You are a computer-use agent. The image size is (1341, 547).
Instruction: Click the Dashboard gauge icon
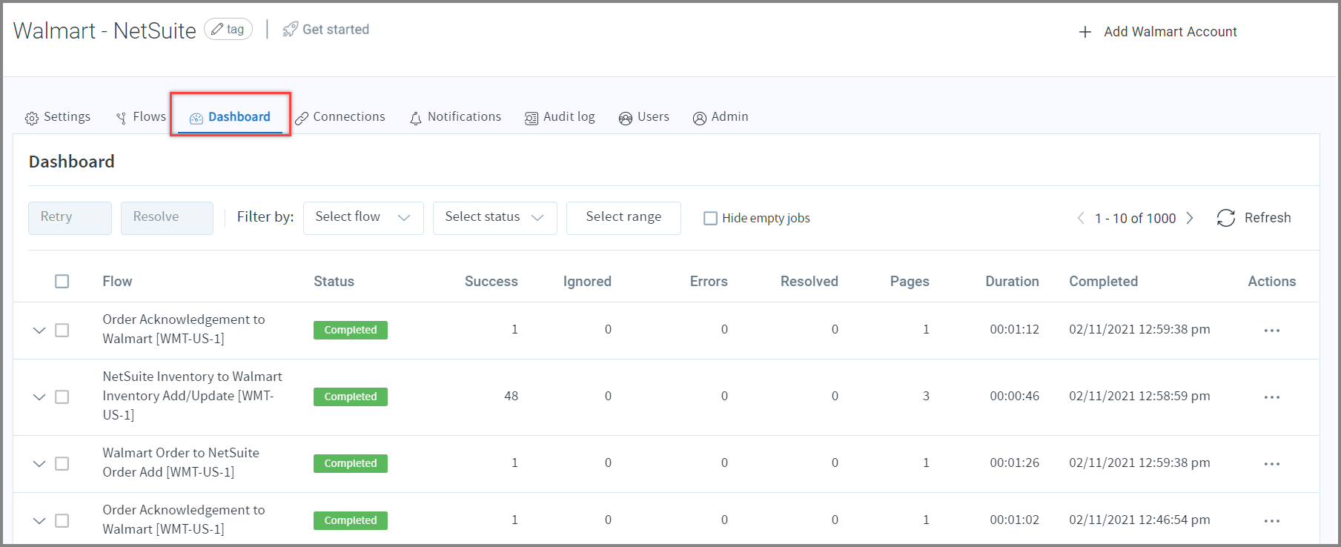pyautogui.click(x=196, y=119)
